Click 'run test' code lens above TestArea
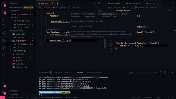 pyautogui.click(x=48, y=30)
